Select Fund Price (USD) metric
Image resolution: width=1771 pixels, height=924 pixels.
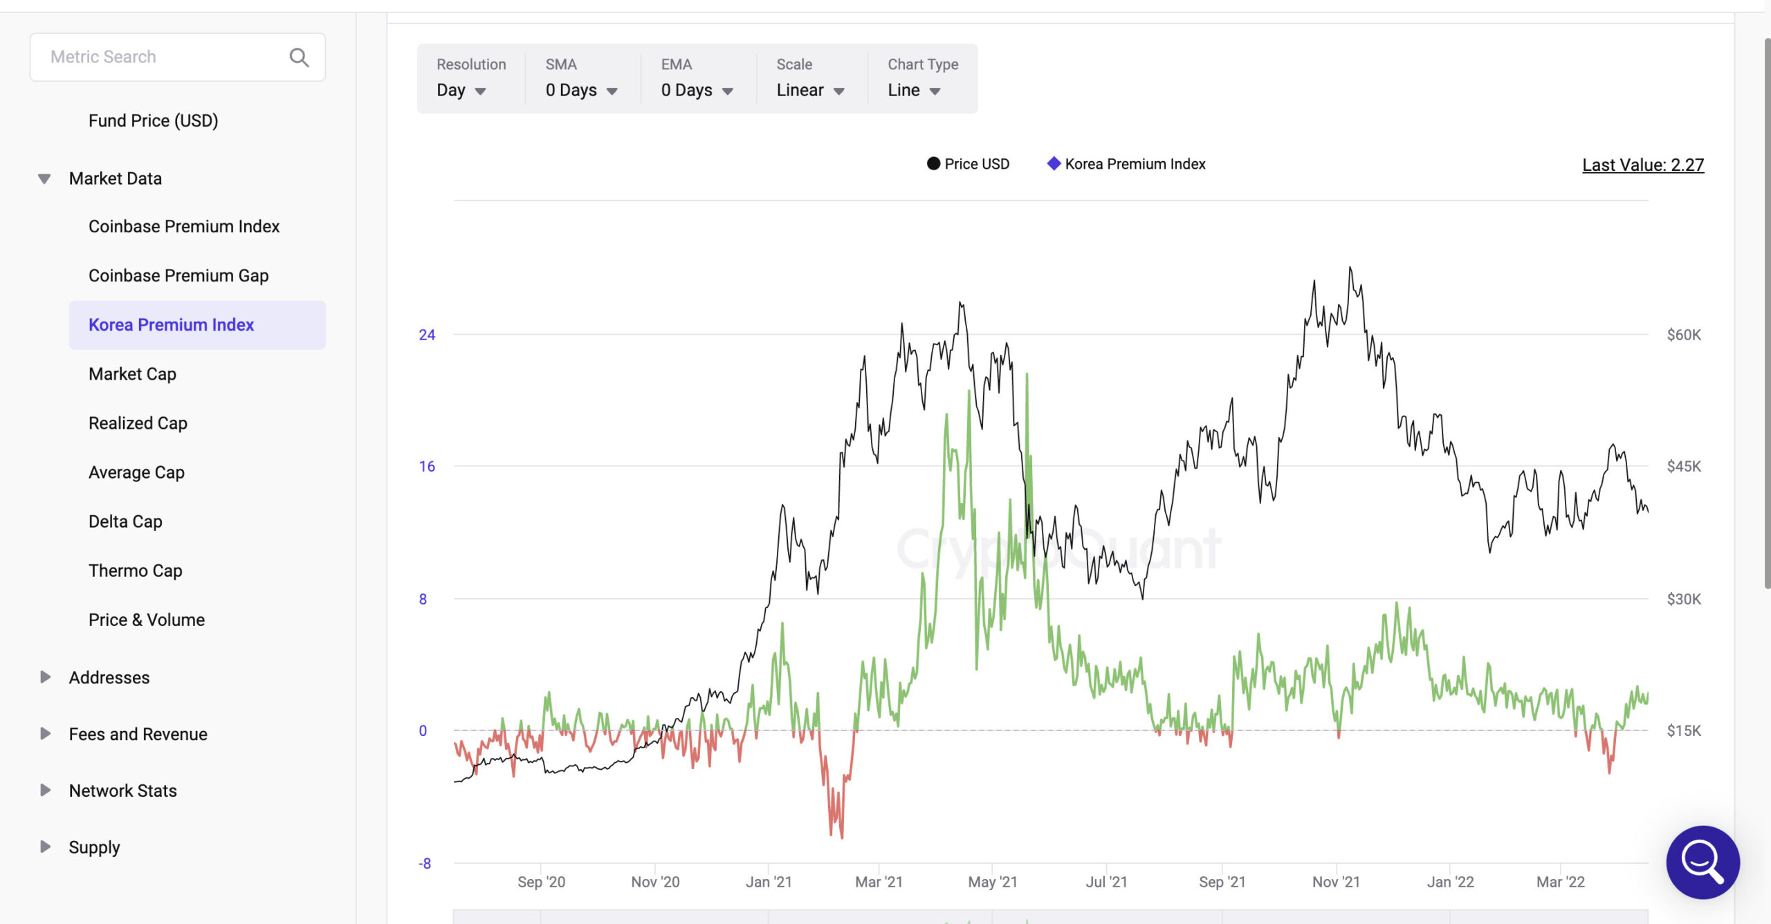tap(153, 120)
